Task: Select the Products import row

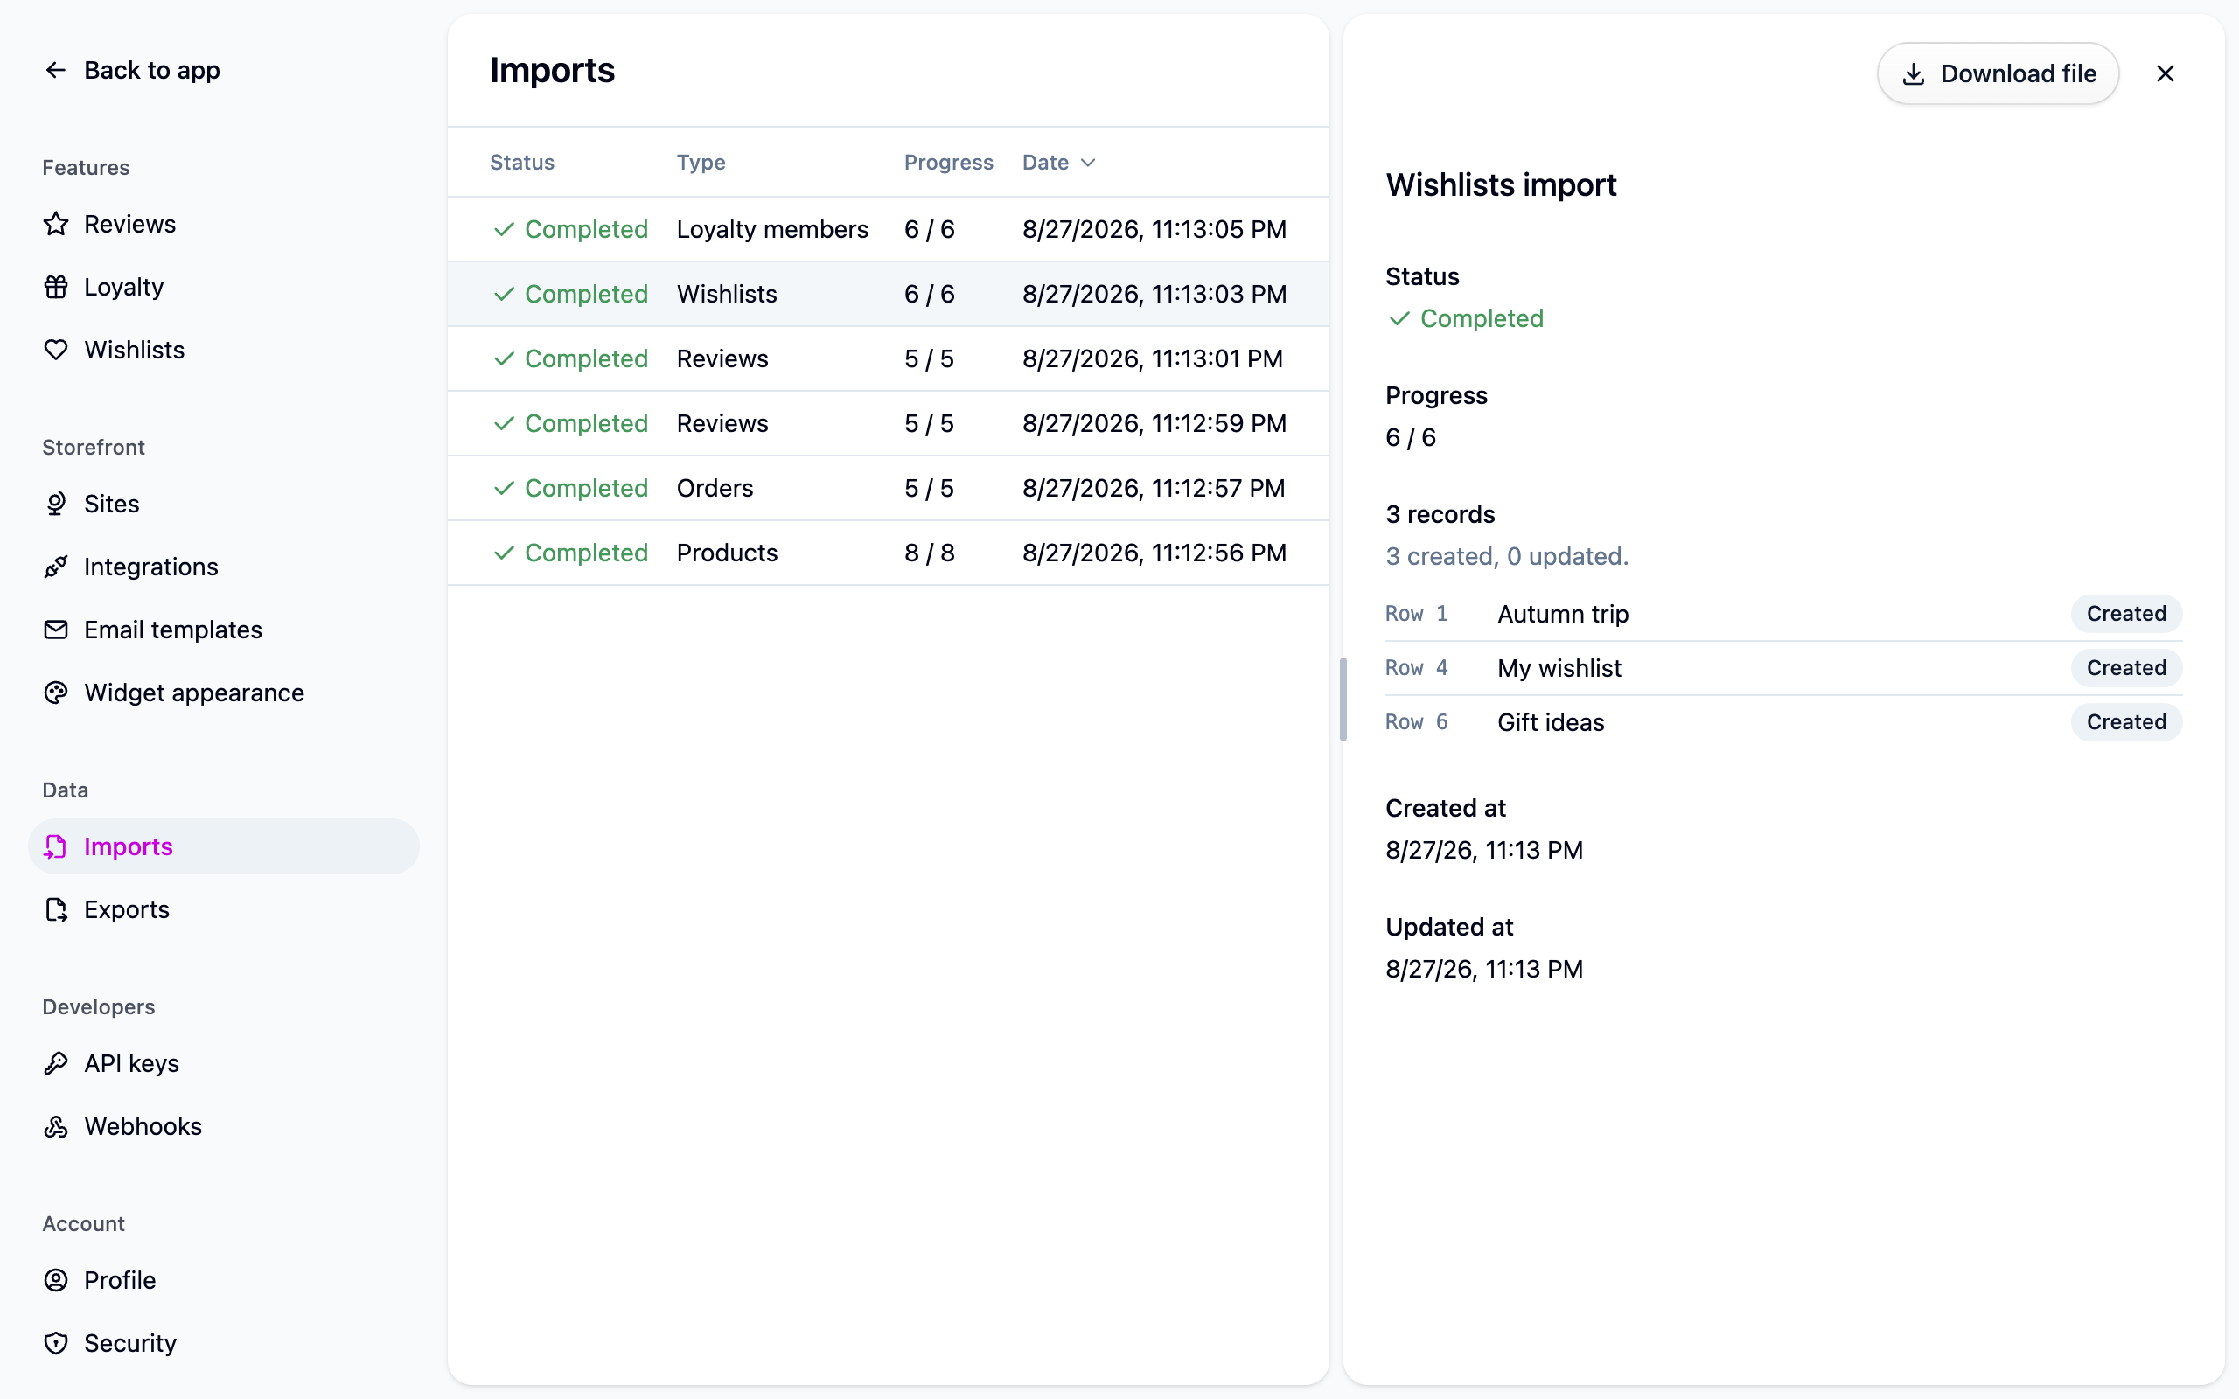Action: pyautogui.click(x=889, y=553)
